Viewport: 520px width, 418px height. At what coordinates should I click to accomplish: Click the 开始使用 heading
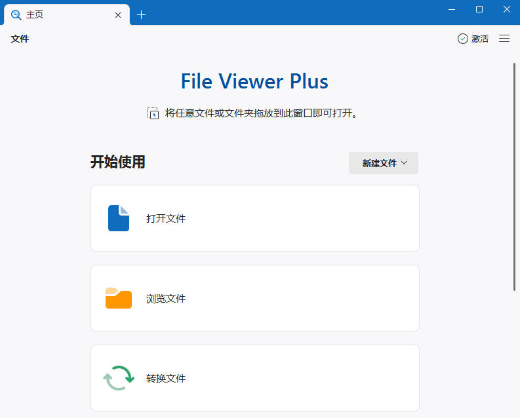(x=118, y=162)
